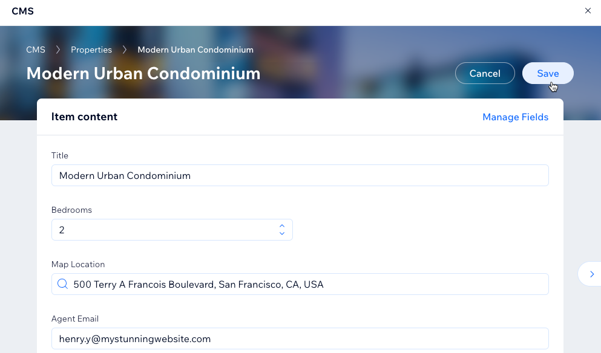Expand the side panel with the right arrow

(x=591, y=274)
